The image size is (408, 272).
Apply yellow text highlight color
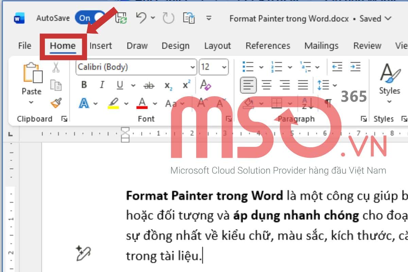click(x=113, y=103)
